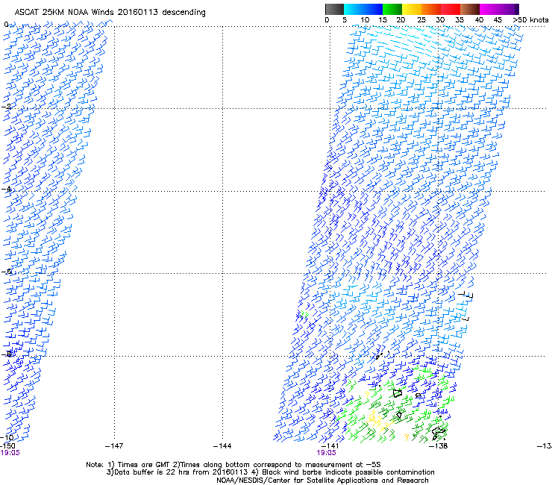This screenshot has width=552, height=485.
Task: Click the gray 0-5 knots legend swatch
Action: tap(334, 9)
